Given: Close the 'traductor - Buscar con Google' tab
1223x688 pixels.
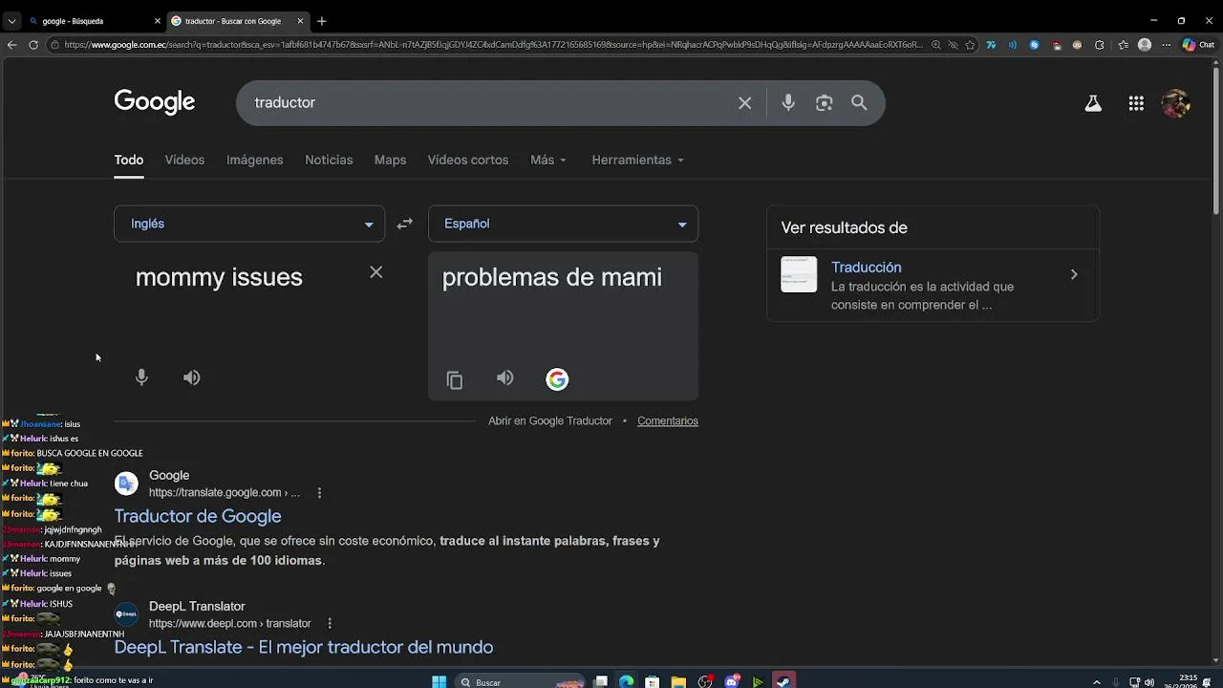Looking at the screenshot, I should pyautogui.click(x=300, y=21).
